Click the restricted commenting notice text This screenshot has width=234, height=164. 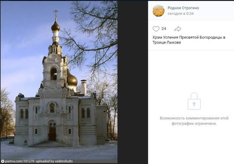(x=194, y=121)
